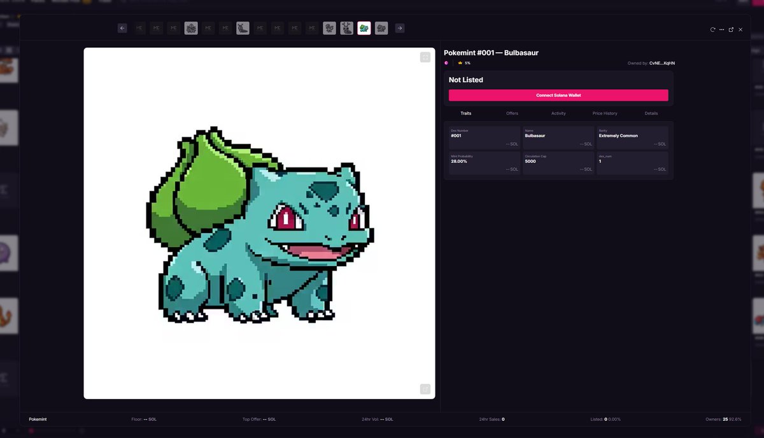Click the icon at image's bottom-right corner
764x438 pixels.
425,389
